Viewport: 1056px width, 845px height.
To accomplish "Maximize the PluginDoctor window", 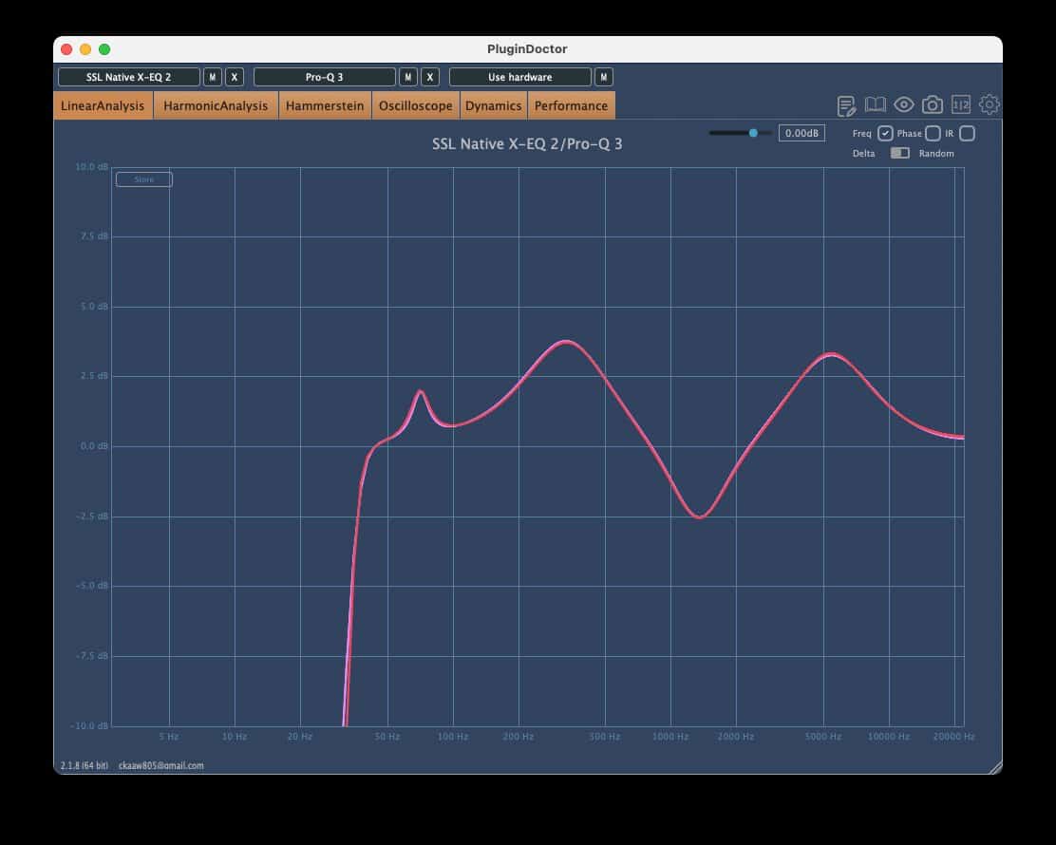I will click(104, 49).
